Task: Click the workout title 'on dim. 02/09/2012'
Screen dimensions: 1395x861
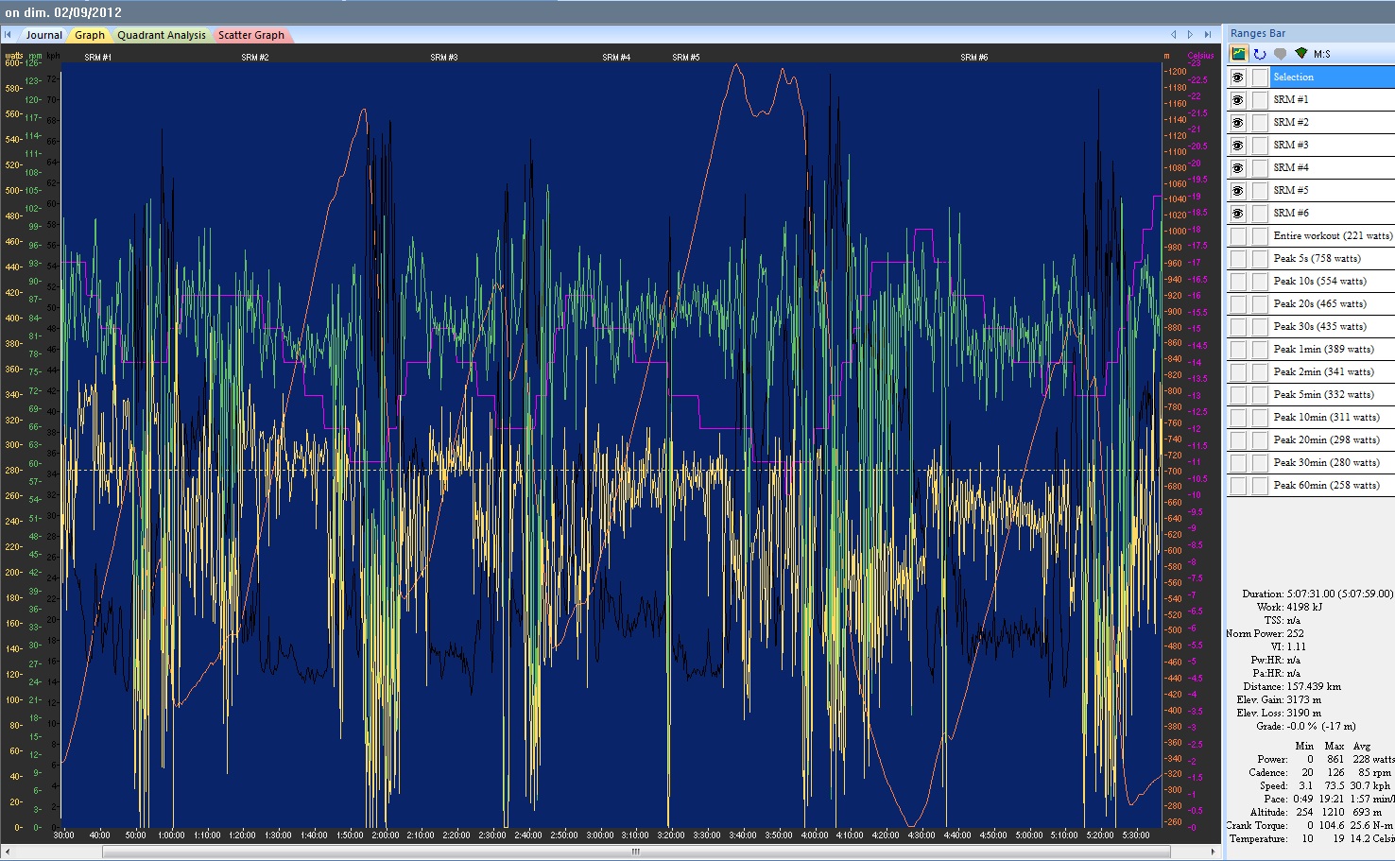Action: [x=63, y=13]
